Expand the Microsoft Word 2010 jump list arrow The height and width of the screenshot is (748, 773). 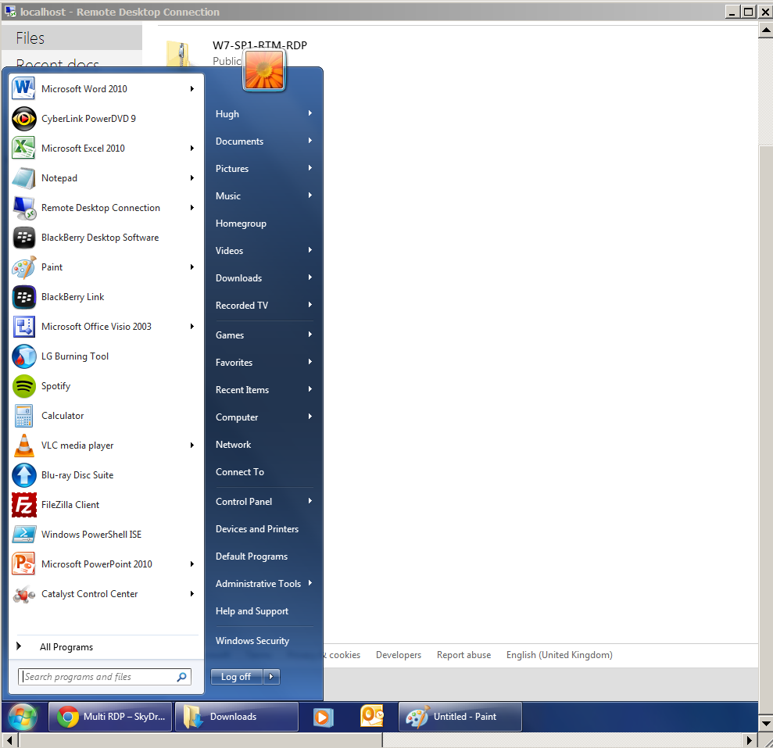tap(191, 89)
